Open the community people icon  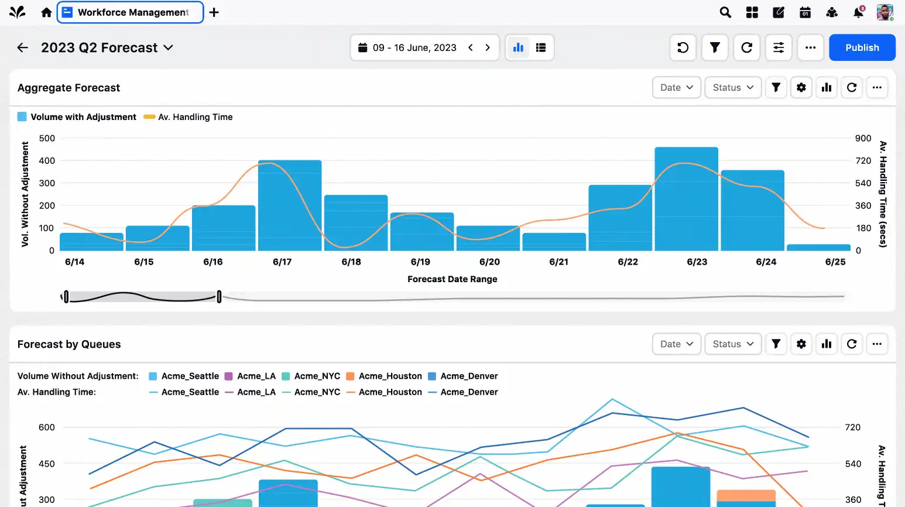tap(832, 12)
